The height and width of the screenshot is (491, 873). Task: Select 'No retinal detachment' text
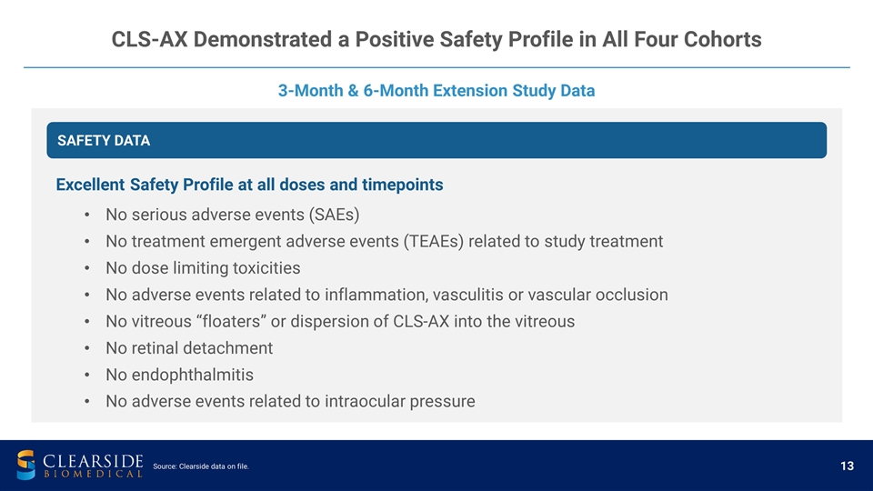[189, 347]
